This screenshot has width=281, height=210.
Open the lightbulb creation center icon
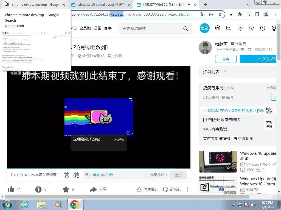(274, 28)
